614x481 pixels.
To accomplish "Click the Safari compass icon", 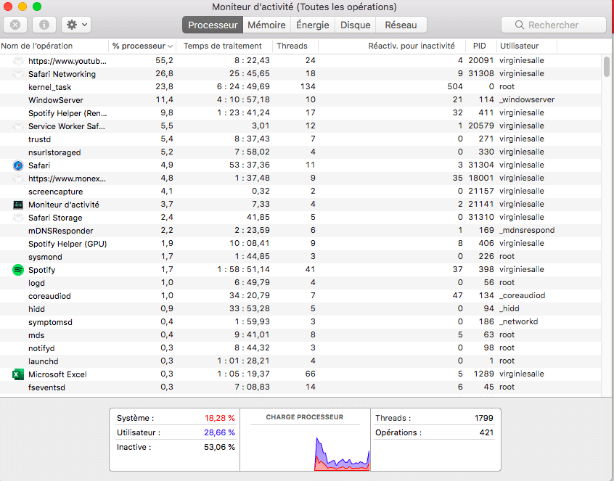I will click(18, 165).
